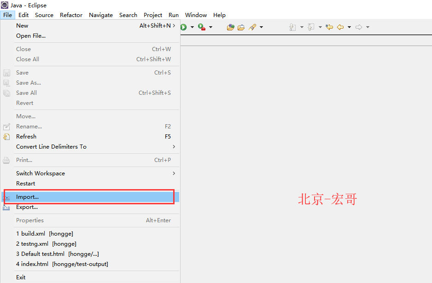The width and height of the screenshot is (432, 283).
Task: Open the Navigate menu
Action: pos(101,15)
